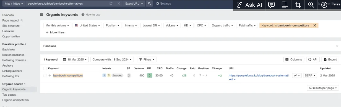Add More filters
Image resolution: width=341 pixels, height=107 pixels.
55,32
